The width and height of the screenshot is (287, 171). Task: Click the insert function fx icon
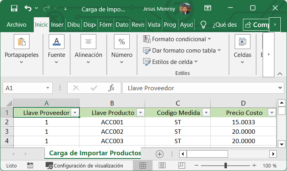[x=112, y=88]
